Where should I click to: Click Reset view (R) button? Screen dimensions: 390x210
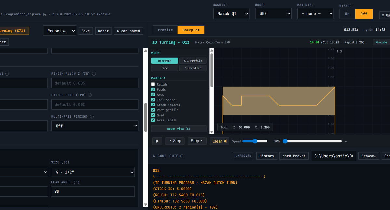point(179,129)
